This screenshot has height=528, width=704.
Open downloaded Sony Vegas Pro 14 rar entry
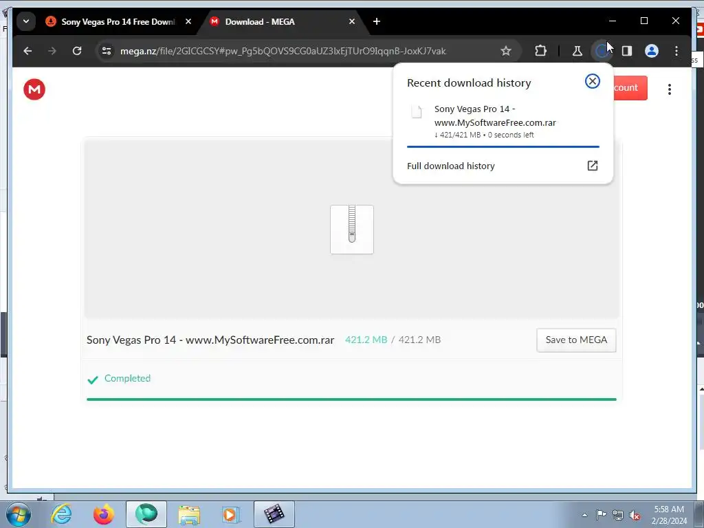503,122
